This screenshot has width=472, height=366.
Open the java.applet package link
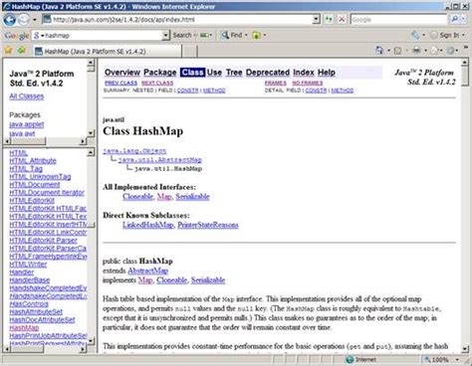pos(27,124)
